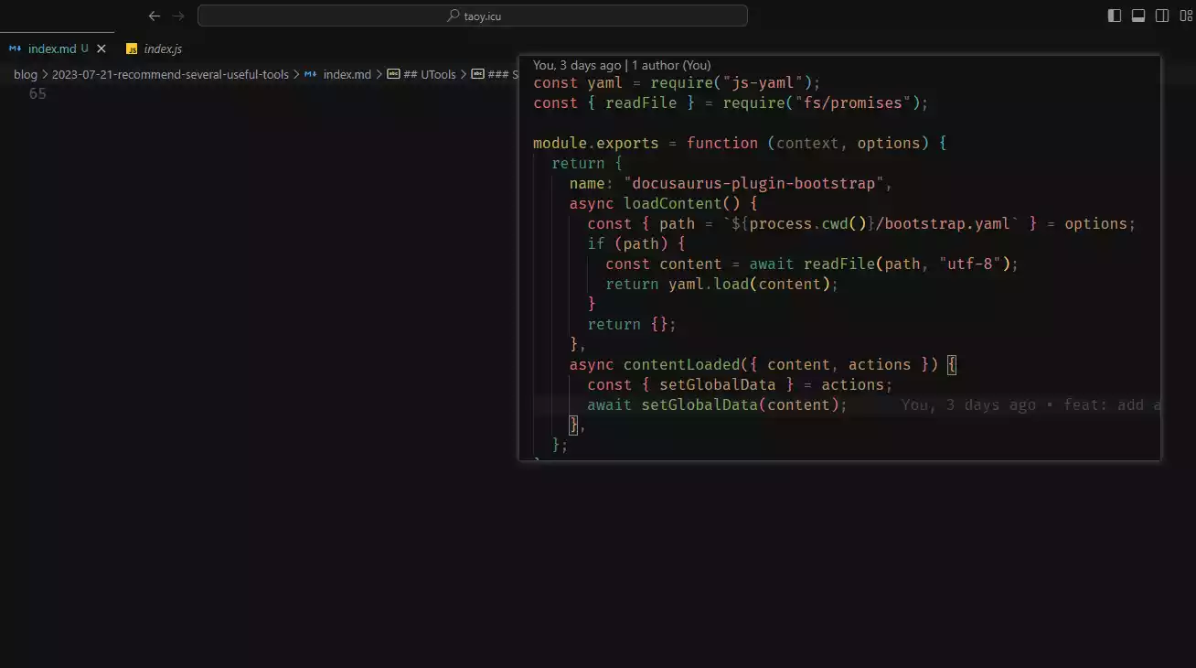Screen dimensions: 1196x668
Task: Open the blog breadcrumb folder
Action: coord(26,75)
